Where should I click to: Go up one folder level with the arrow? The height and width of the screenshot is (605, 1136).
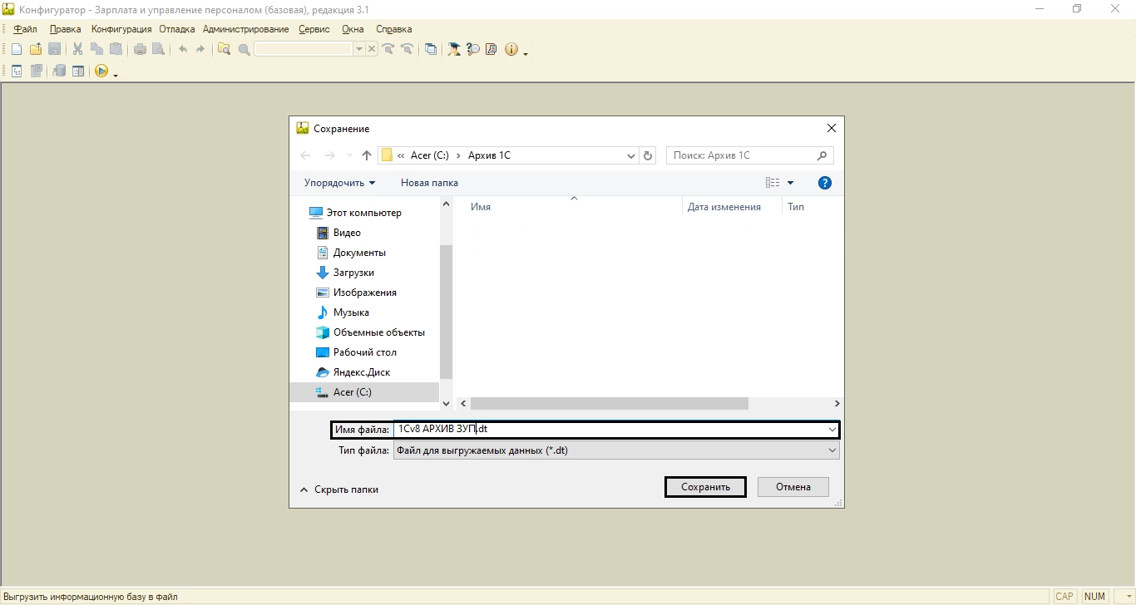367,155
